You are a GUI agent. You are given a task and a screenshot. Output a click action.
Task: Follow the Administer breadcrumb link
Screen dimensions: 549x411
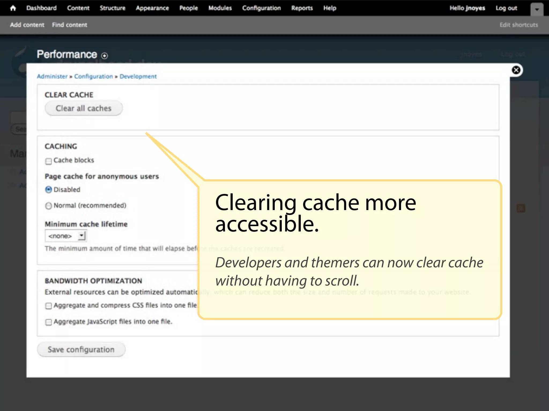pos(52,77)
